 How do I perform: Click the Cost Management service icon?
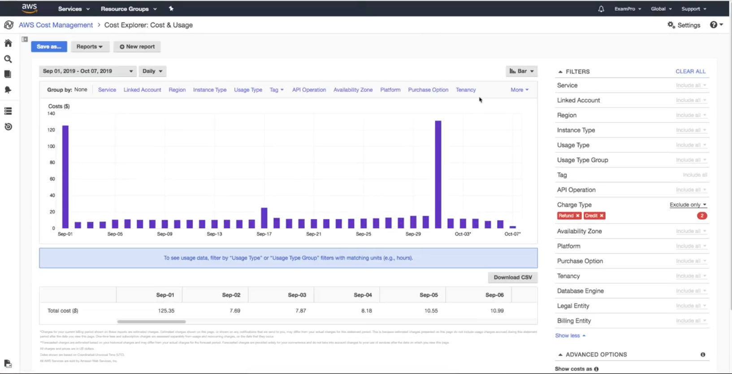pos(9,25)
